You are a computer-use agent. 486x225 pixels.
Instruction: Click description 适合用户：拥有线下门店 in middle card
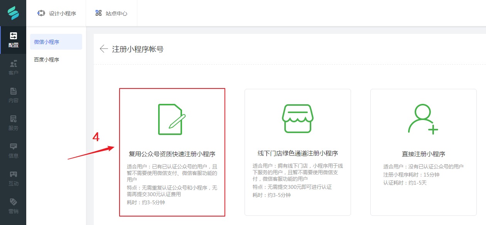click(x=298, y=172)
